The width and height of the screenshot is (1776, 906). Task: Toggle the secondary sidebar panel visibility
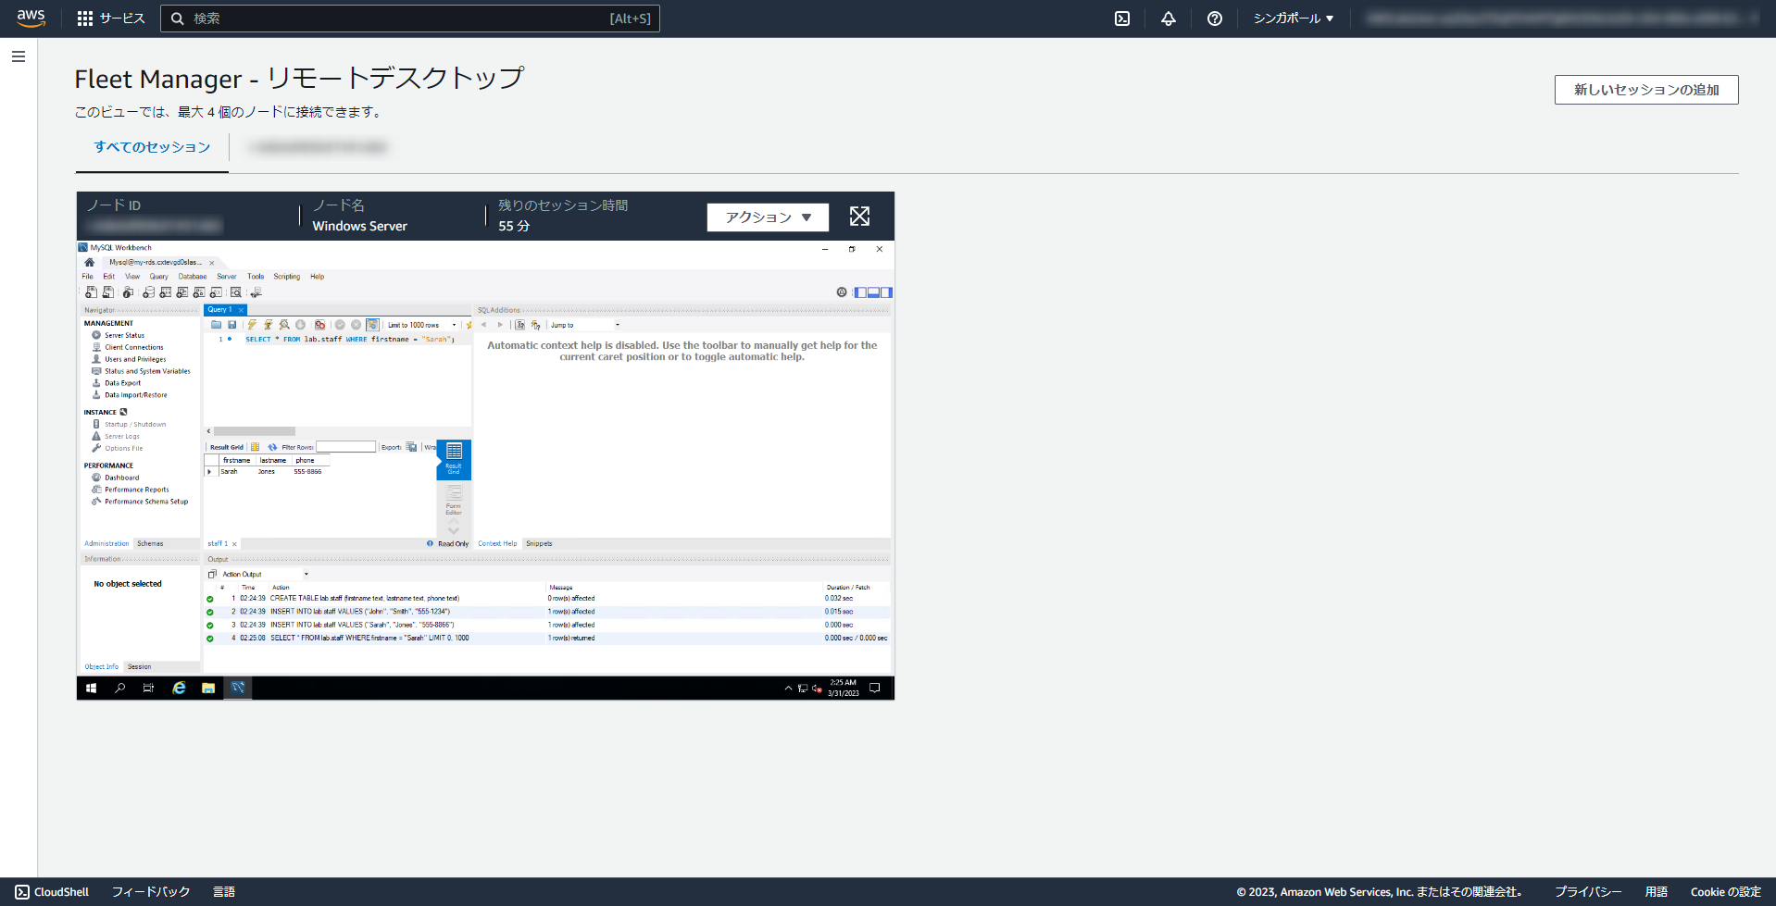(886, 292)
